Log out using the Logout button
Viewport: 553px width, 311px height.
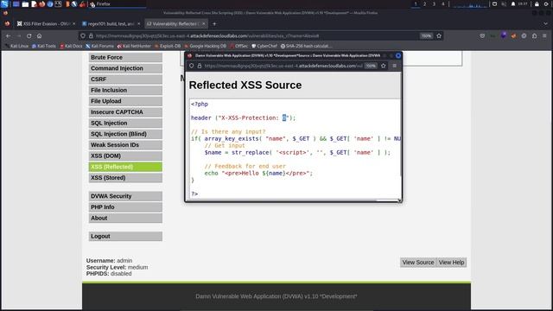tap(125, 236)
